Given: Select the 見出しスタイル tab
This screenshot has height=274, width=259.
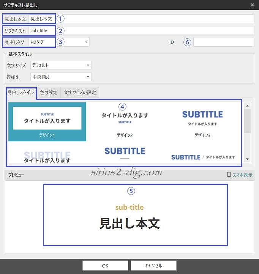Looking at the screenshot, I should (x=21, y=92).
